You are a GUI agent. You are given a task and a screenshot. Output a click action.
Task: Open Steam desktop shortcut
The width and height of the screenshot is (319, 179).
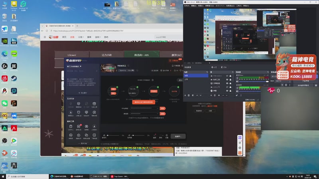[x=14, y=78]
